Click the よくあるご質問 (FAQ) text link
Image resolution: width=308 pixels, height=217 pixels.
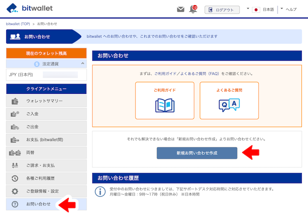[199, 74]
